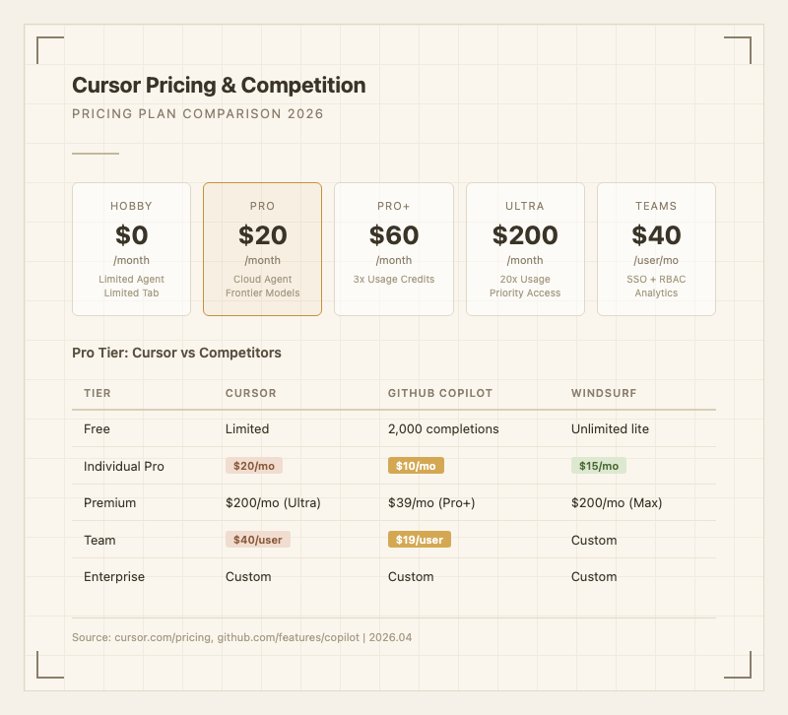Choose the highlighted Pro $20 plan card
Screen dimensions: 788x715
(262, 249)
